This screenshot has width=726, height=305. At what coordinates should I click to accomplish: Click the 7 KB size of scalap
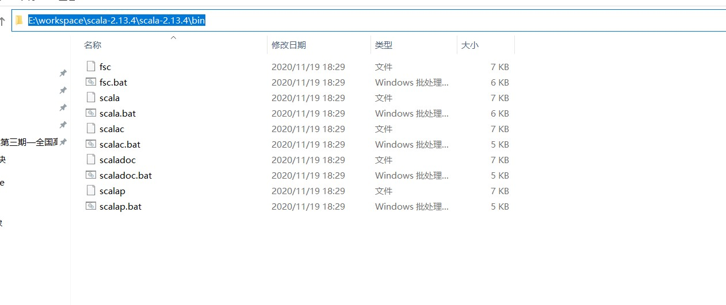[x=500, y=191]
